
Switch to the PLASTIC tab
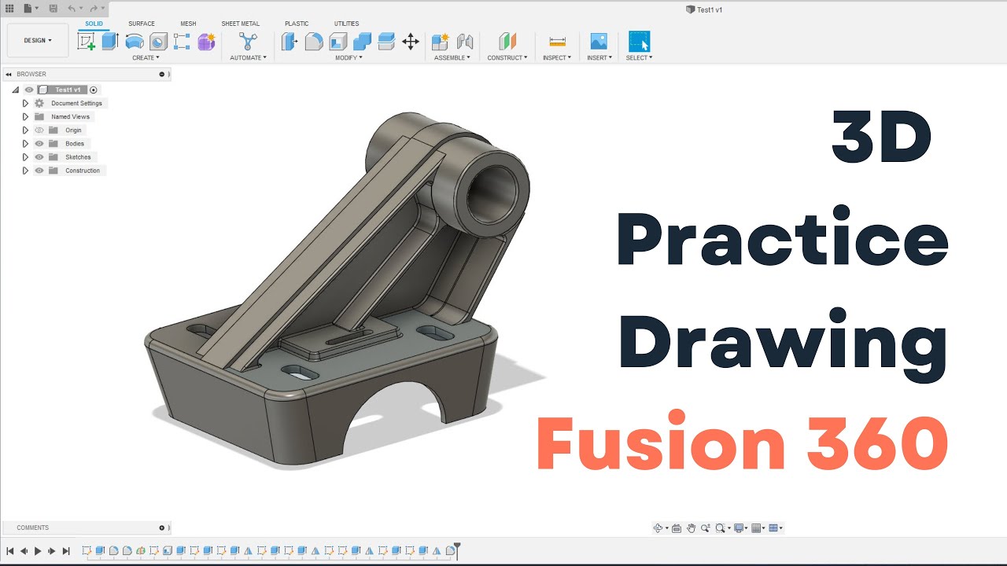coord(297,24)
